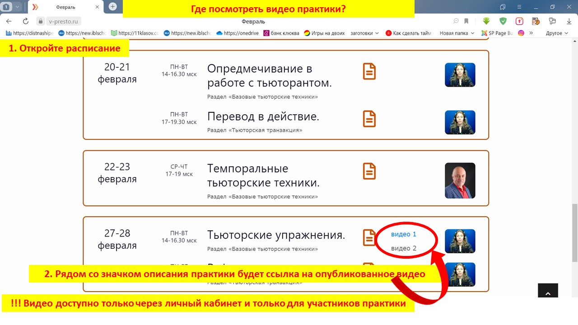Expand the Другое bookmarks folder
578x325 pixels.
pos(557,33)
